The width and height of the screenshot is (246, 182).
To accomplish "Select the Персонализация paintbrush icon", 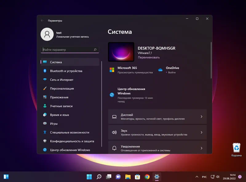I will [x=45, y=88].
